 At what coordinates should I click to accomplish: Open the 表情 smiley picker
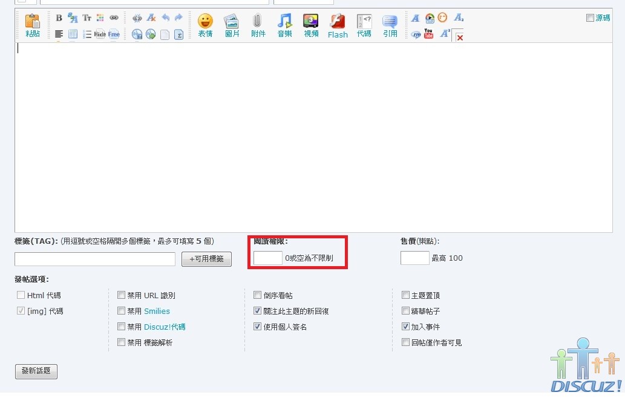click(x=205, y=25)
